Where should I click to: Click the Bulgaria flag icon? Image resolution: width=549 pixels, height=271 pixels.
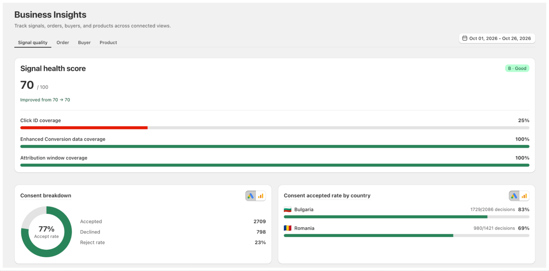tap(288, 209)
